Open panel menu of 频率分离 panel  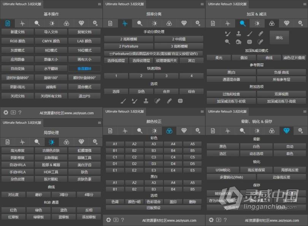click(202, 4)
